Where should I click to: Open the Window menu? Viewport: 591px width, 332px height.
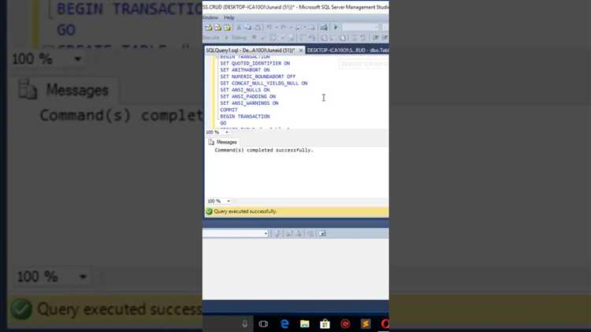click(x=210, y=17)
